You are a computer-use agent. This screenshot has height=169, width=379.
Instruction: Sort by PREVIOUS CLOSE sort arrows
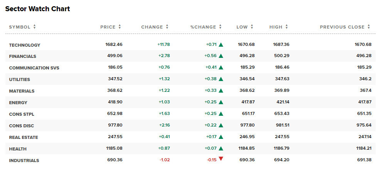[x=369, y=27]
